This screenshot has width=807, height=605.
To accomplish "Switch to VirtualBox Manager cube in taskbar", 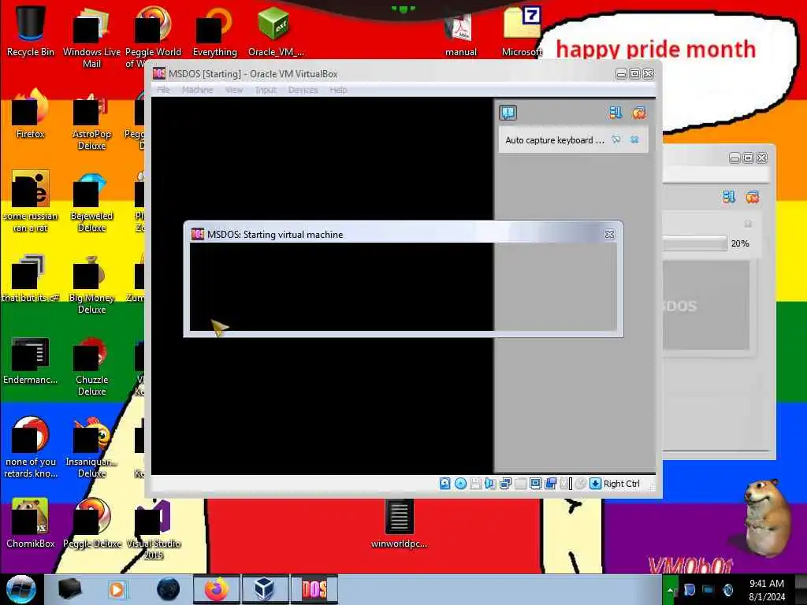I will (264, 589).
